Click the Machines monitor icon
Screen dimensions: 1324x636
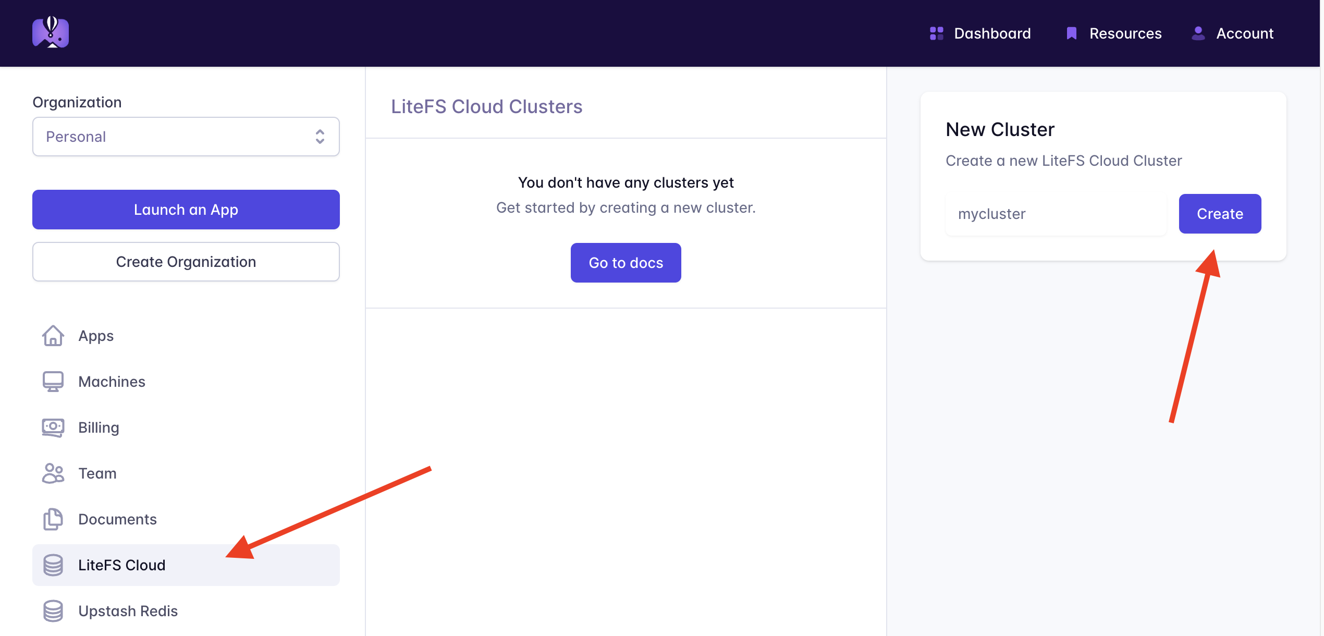click(x=53, y=382)
